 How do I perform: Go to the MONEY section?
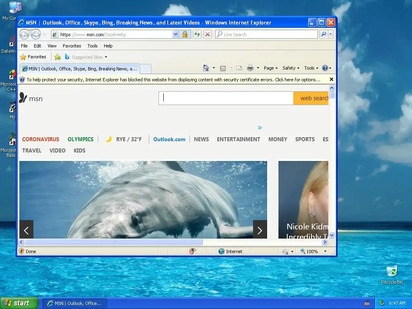coord(278,139)
